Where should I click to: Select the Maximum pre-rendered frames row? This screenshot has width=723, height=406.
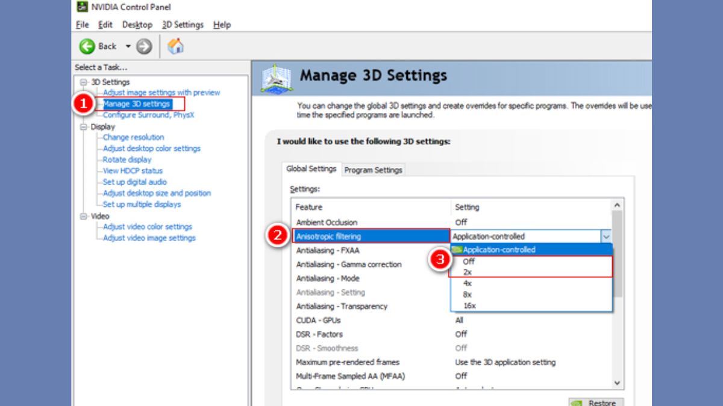[452, 362]
